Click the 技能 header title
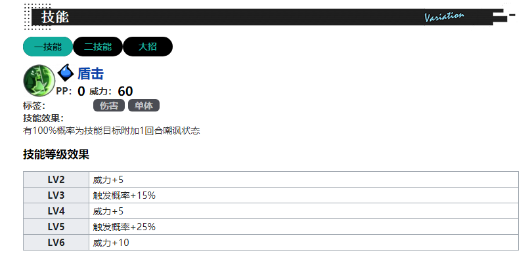532x263 pixels. [x=55, y=17]
